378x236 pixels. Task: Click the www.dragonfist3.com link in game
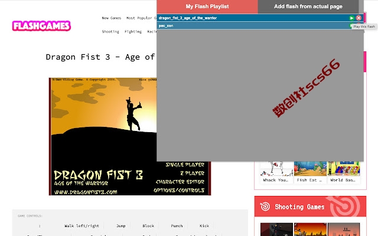86,192
